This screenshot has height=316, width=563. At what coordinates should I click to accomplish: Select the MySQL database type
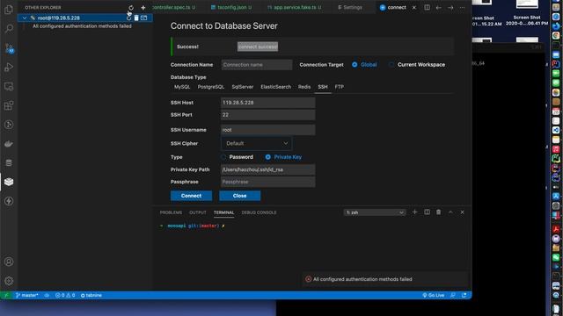[x=182, y=87]
